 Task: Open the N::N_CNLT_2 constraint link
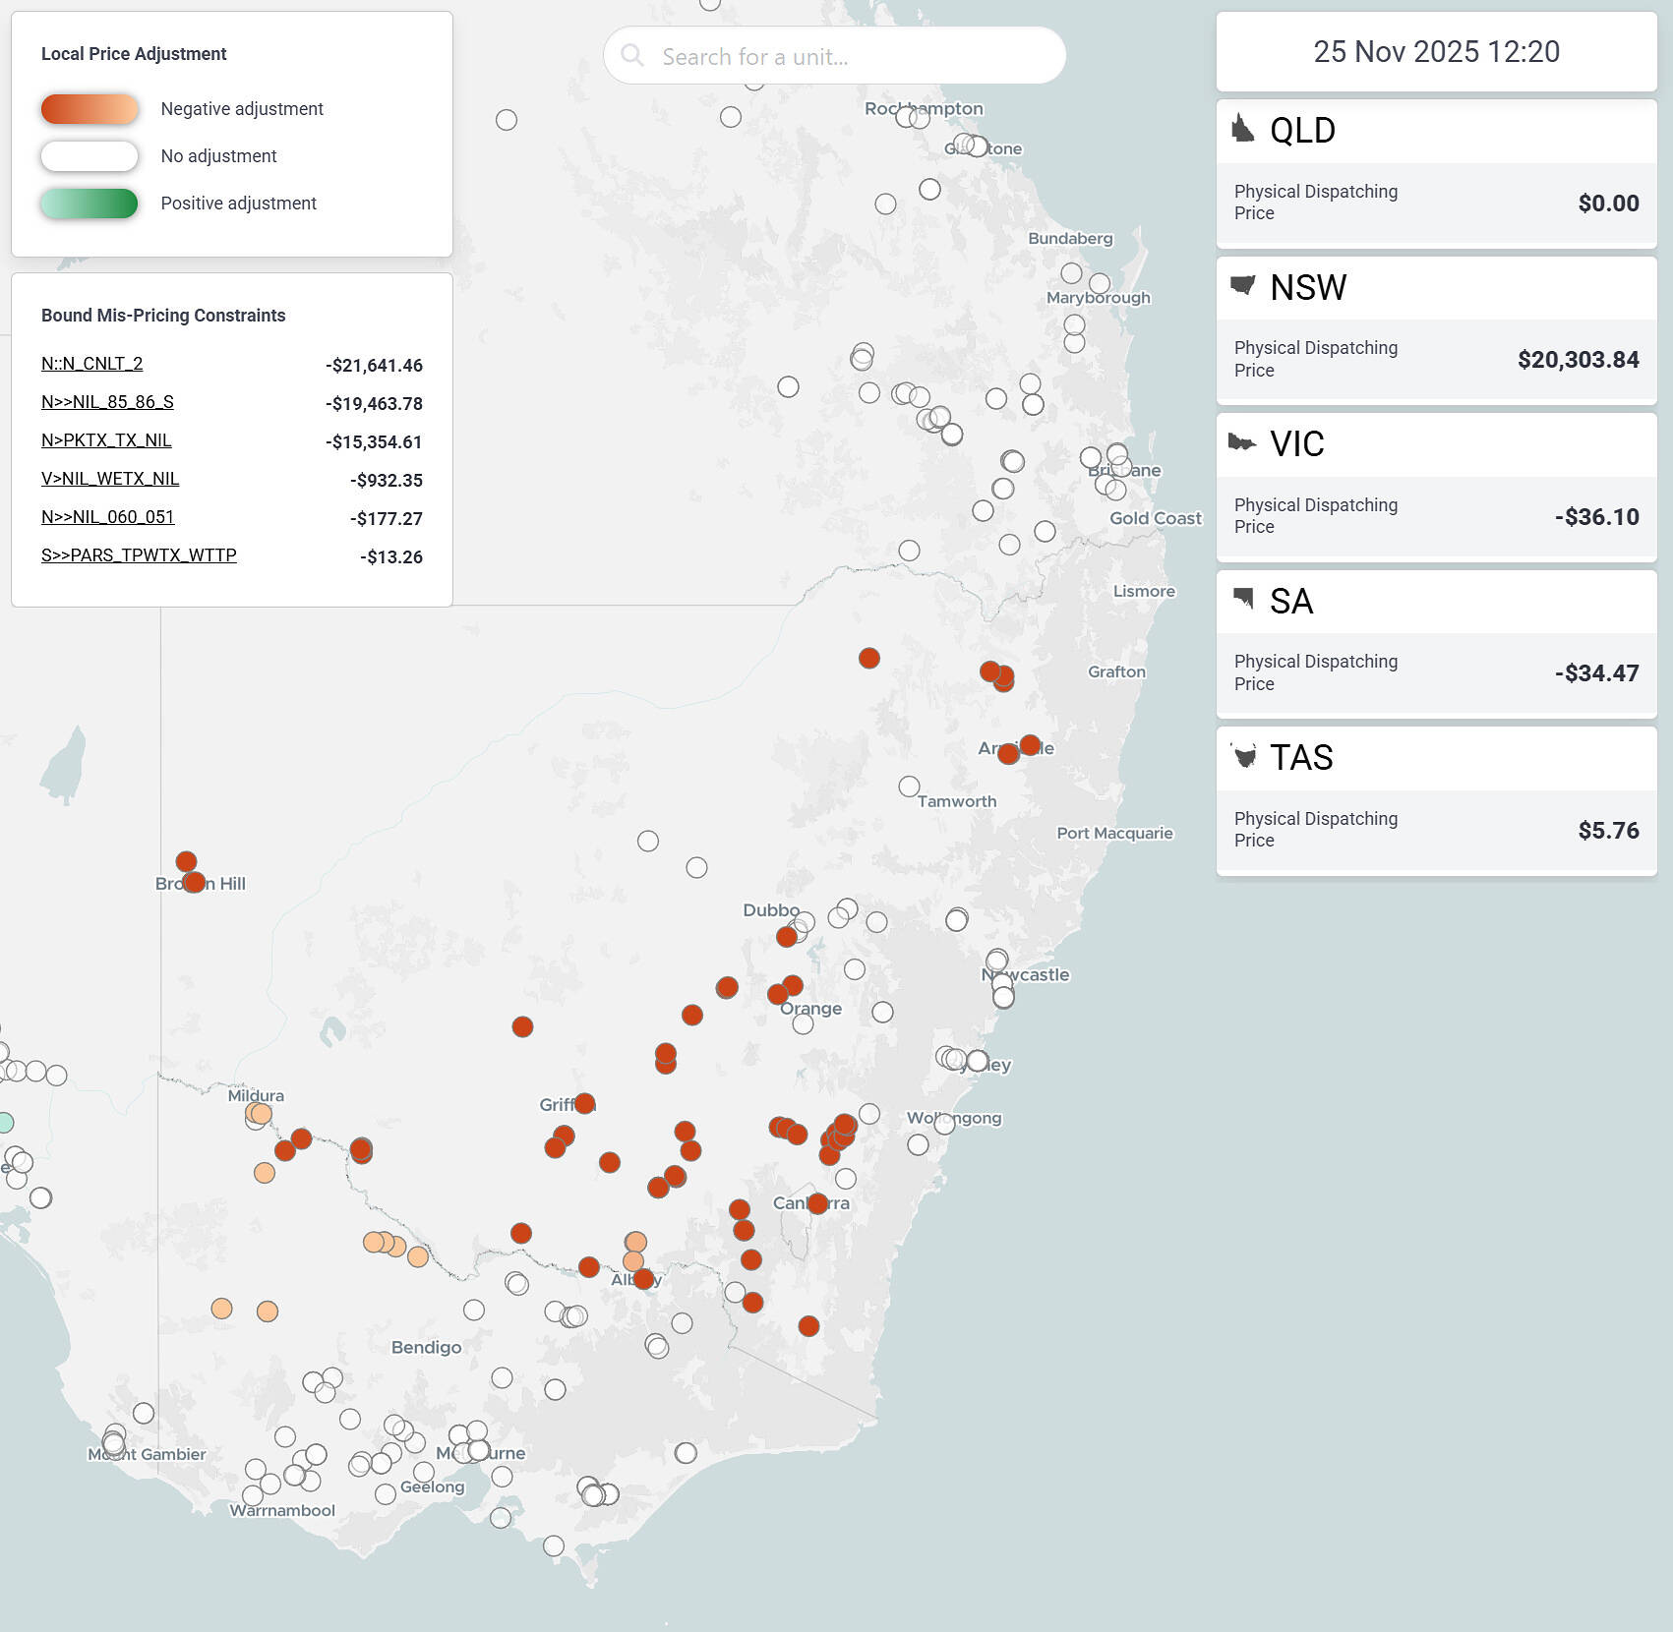pos(91,364)
